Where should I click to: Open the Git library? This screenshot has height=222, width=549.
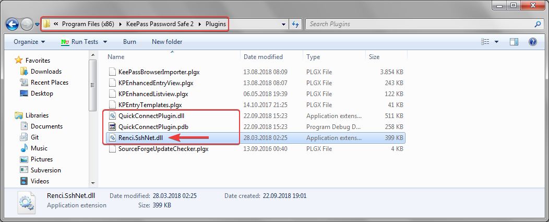(34, 137)
